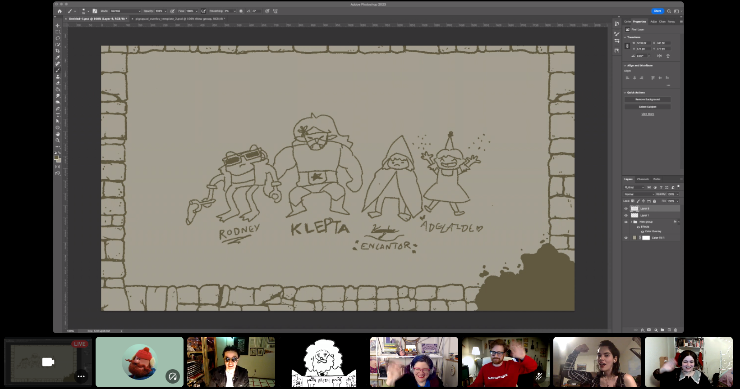
Task: Click the foreground color swatch
Action: pyautogui.click(x=56, y=158)
